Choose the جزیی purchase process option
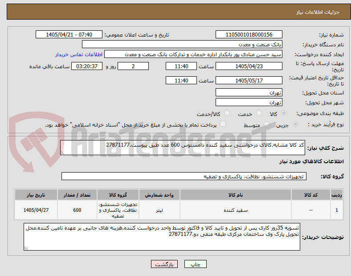 (x=295, y=124)
